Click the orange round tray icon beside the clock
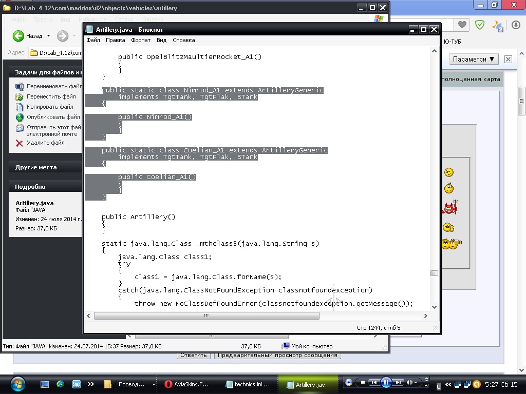Screen dimensions: 526x394 pyautogui.click(x=476, y=384)
